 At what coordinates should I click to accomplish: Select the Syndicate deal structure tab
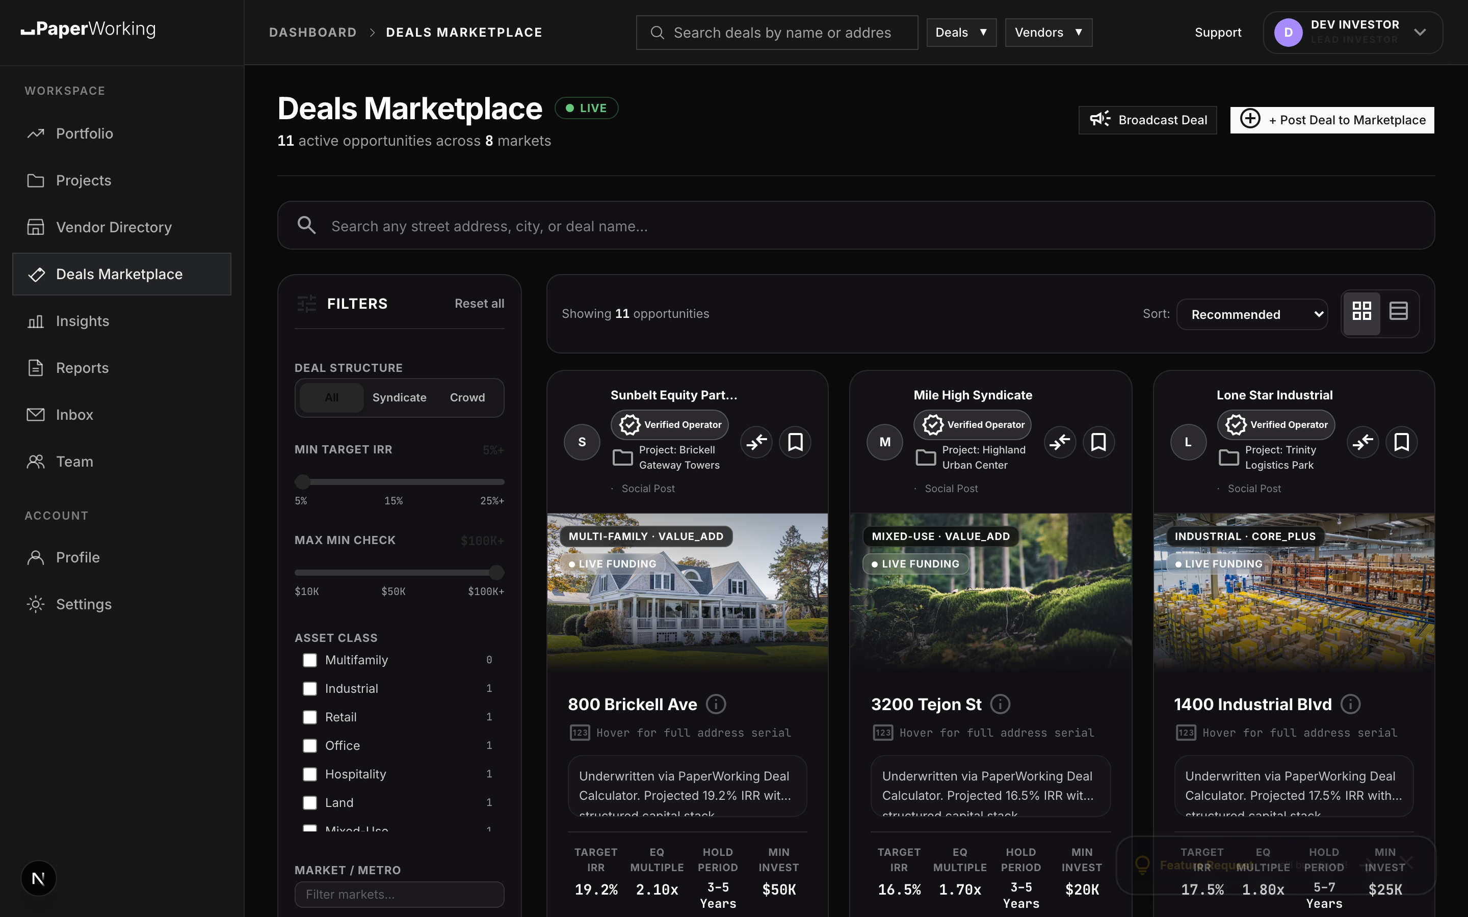coord(399,397)
